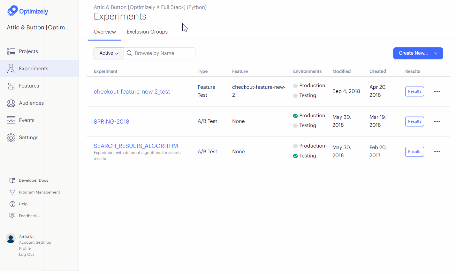Click Testing status dot for SPRING-2018

(295, 126)
